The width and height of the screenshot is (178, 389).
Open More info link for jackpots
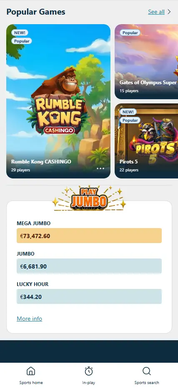[x=30, y=319]
